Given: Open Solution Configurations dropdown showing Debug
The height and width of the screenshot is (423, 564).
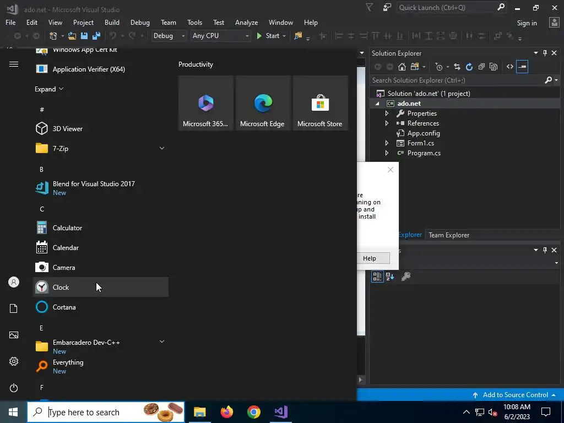Looking at the screenshot, I should tap(169, 36).
